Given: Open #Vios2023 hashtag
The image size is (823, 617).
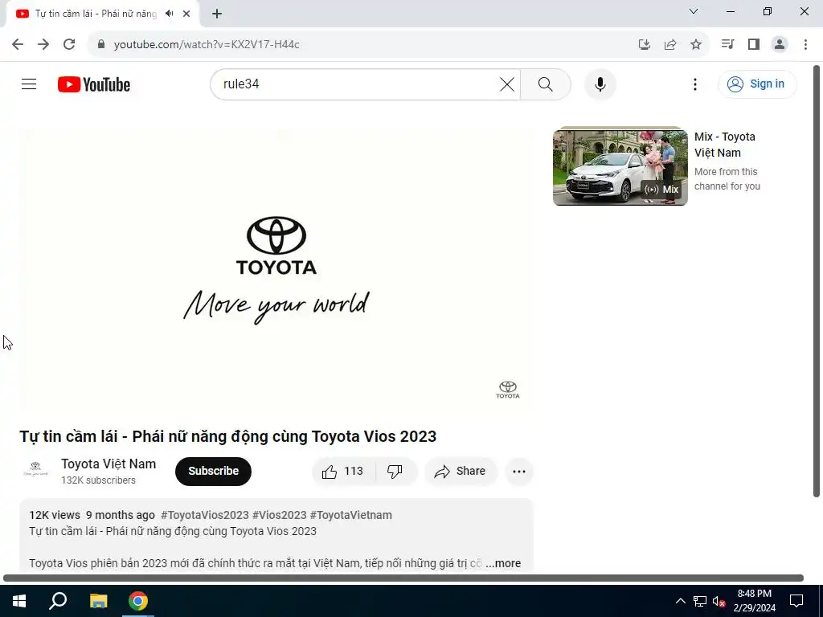Looking at the screenshot, I should pyautogui.click(x=279, y=515).
